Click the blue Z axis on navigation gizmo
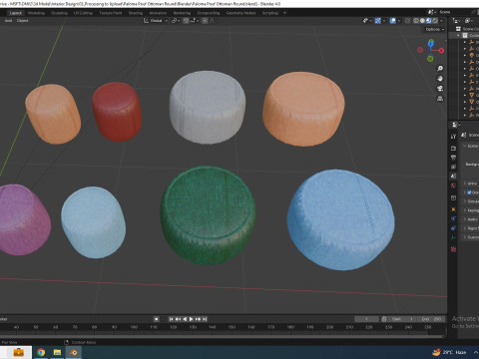Viewport: 479px width, 359px height. pos(431,43)
